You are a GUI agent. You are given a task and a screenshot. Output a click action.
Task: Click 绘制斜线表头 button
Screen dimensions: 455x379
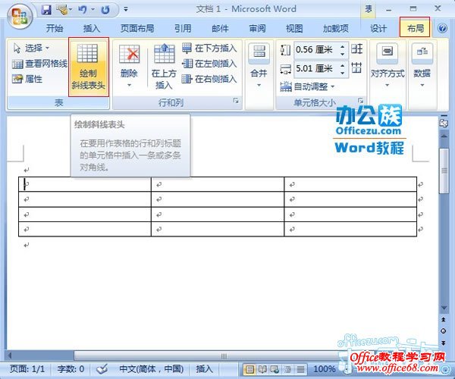tap(89, 67)
